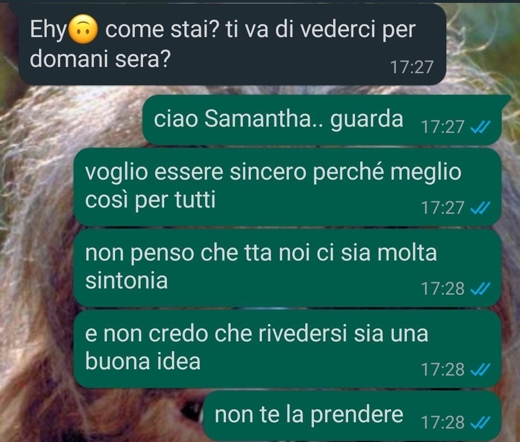Click read checkmarks on 'rivedersi' message
The height and width of the screenshot is (442, 520).
480,370
